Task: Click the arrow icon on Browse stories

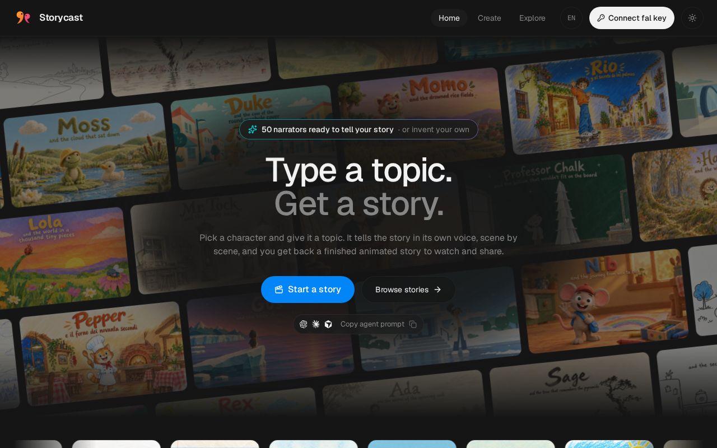Action: 437,290
